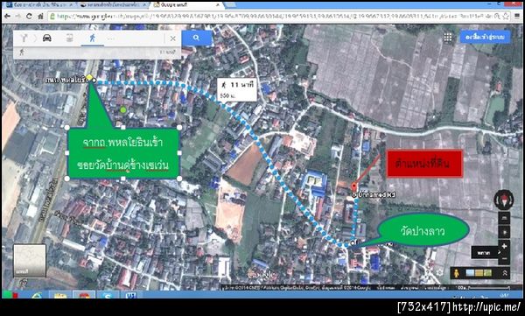Open Skype from the taskbar
This screenshot has height=316, width=525.
pyautogui.click(x=107, y=295)
